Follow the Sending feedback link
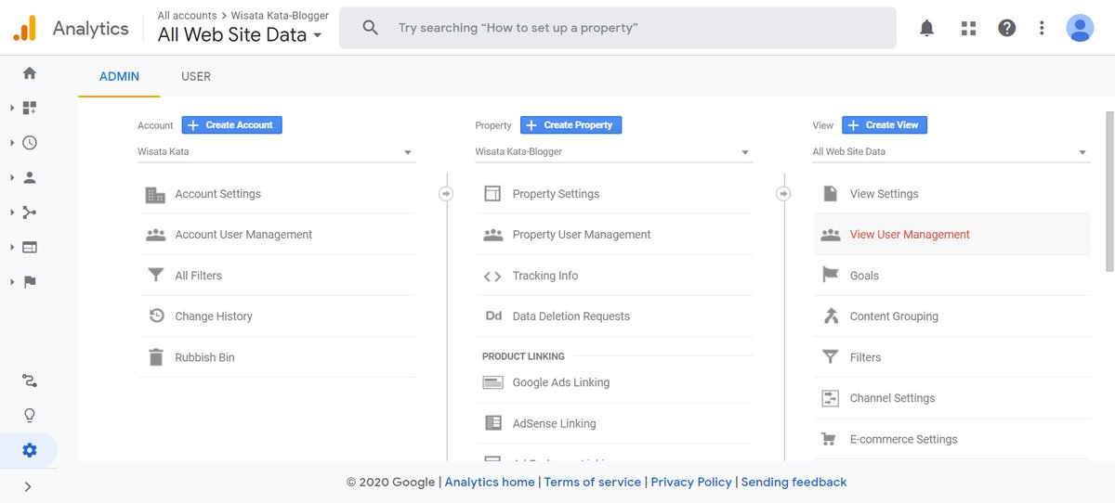1115x503 pixels. (794, 482)
